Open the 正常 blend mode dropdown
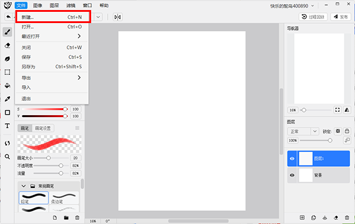 tap(303, 131)
